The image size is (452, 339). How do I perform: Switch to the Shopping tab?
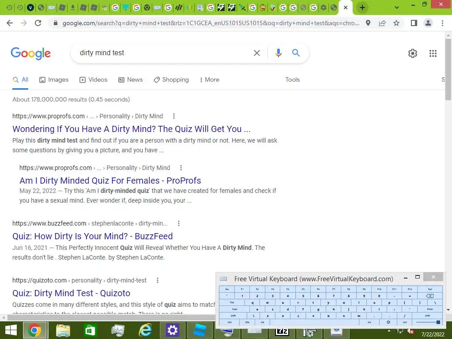point(171,79)
